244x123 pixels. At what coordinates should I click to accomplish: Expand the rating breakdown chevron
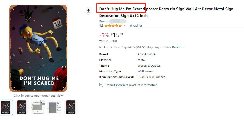pyautogui.click(x=125, y=26)
